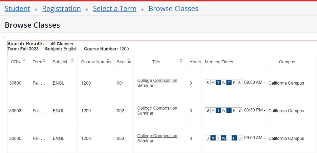Sort by Section using its arrow icon
Viewport: 317px width, 153px height.
[129, 61]
